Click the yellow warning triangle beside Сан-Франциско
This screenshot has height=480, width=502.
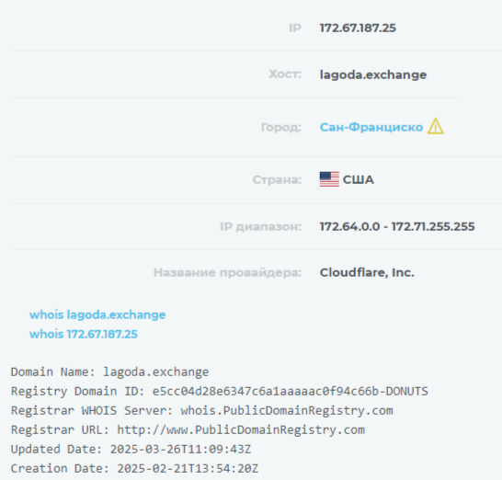[x=436, y=126]
